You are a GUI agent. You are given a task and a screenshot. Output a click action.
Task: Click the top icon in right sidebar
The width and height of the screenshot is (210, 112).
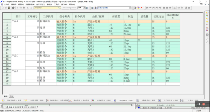tap(207, 13)
